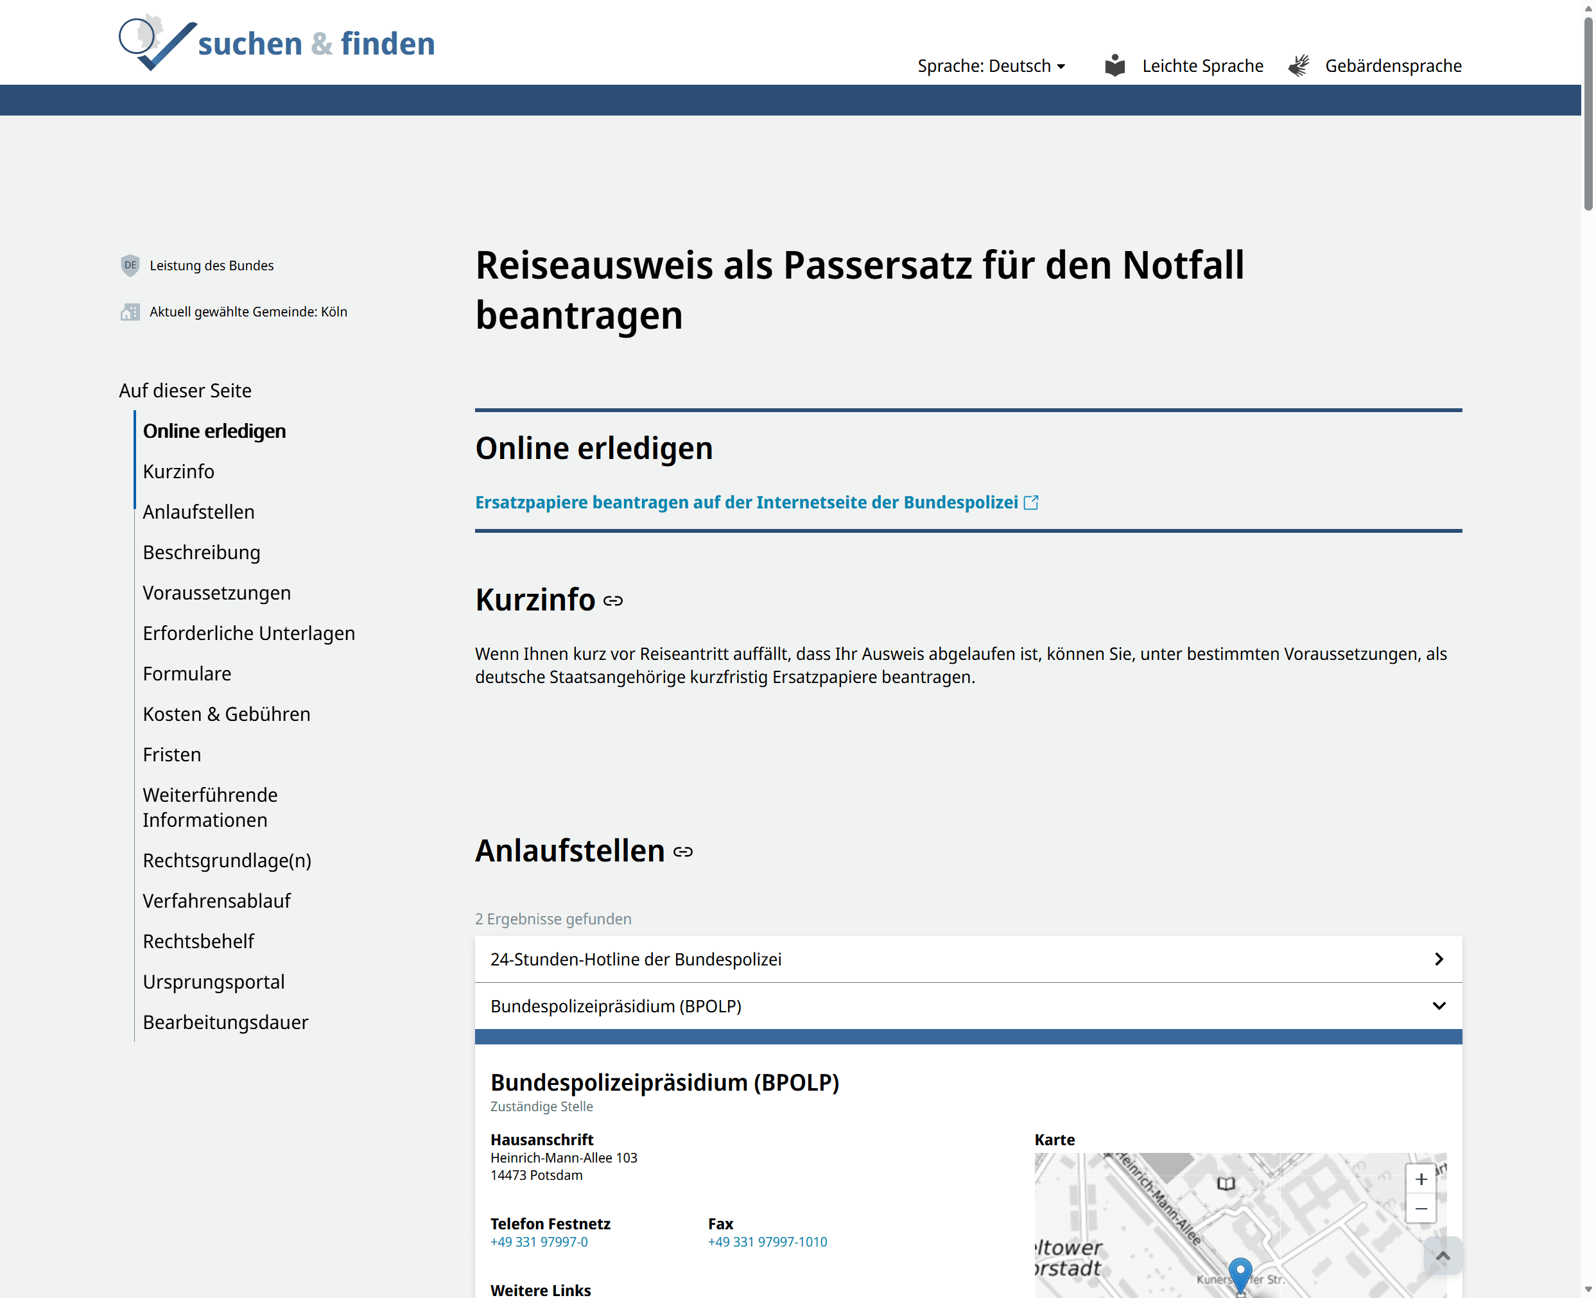Screen dimensions: 1596x1298
Task: Click the anchor link icon beside Anlaufstellen
Action: pyautogui.click(x=683, y=852)
